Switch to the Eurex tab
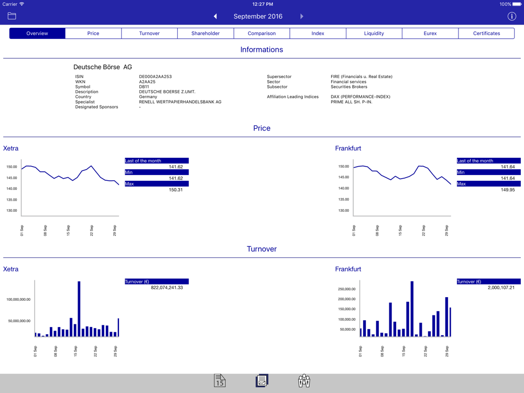 [x=430, y=34]
